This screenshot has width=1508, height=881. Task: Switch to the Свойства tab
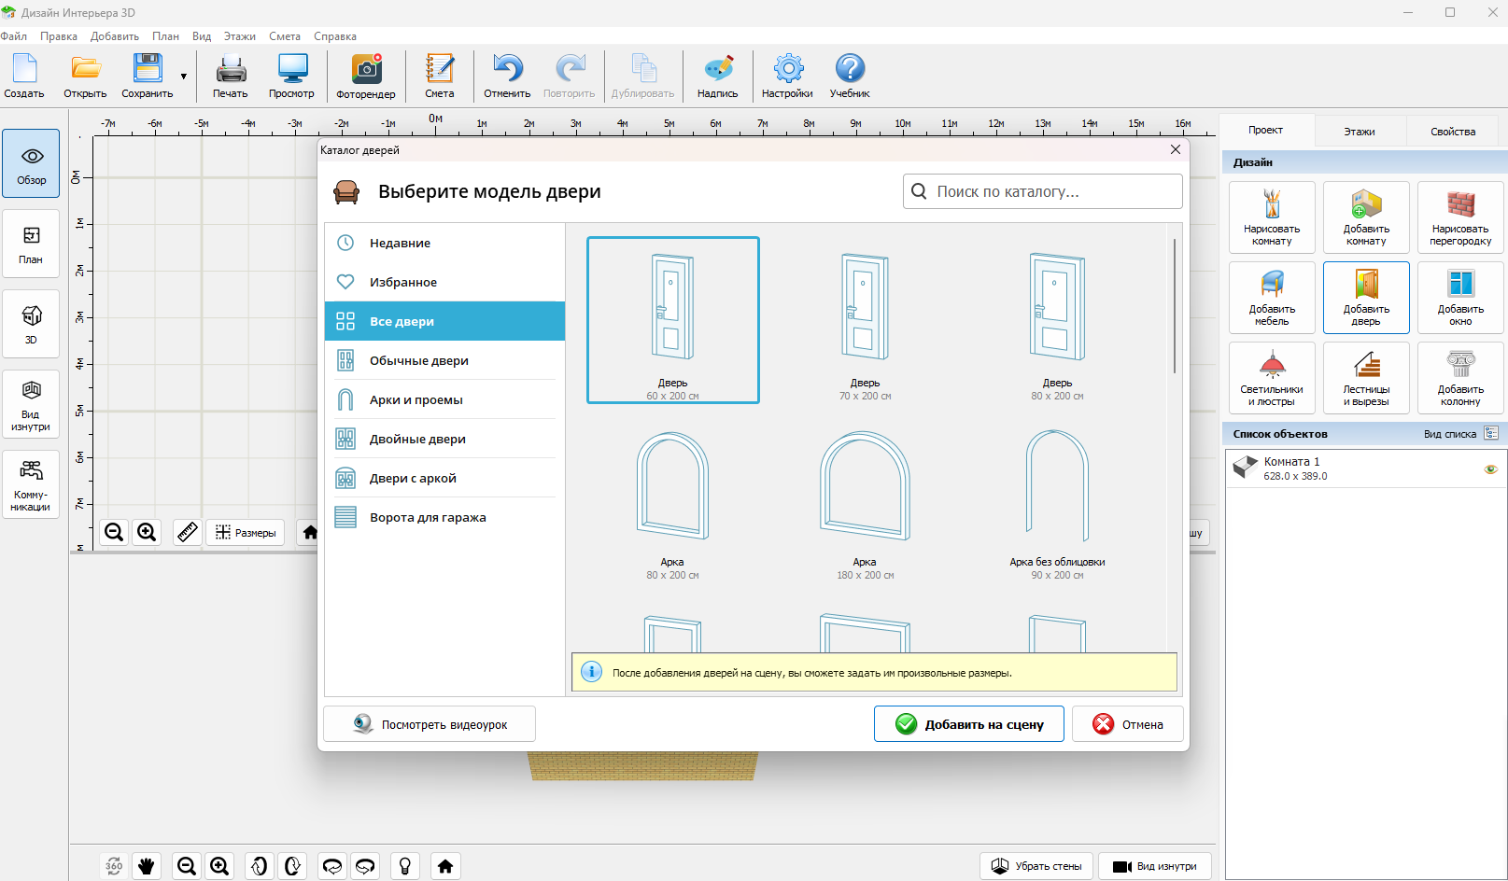click(1453, 132)
